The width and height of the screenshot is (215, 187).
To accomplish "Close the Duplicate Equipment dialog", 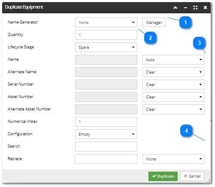I will pos(205,8).
